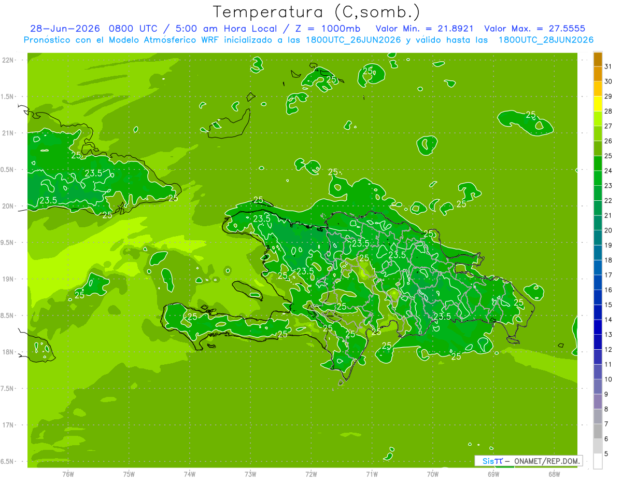Click the orange 31 swatch on colorbar
622x481 pixels.
[598, 59]
